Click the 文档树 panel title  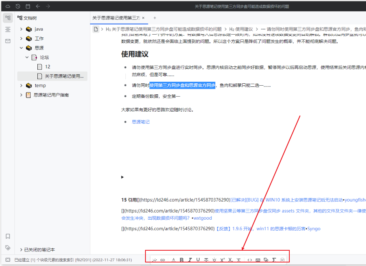tap(30, 18)
